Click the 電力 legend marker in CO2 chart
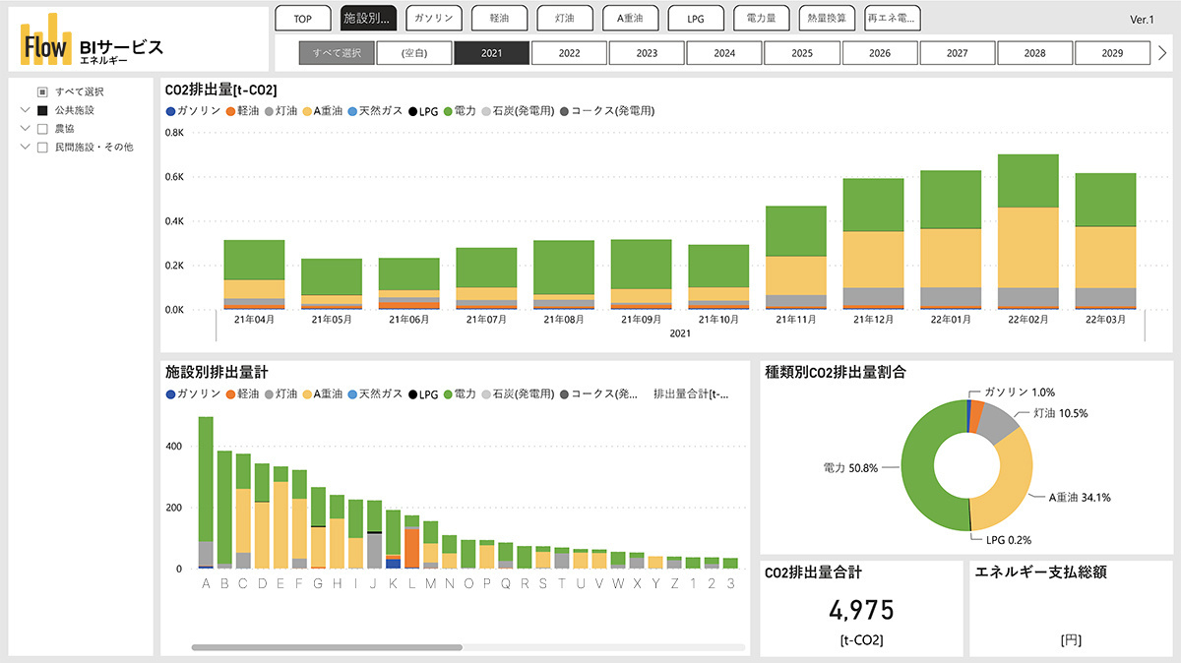The height and width of the screenshot is (663, 1181). (449, 111)
